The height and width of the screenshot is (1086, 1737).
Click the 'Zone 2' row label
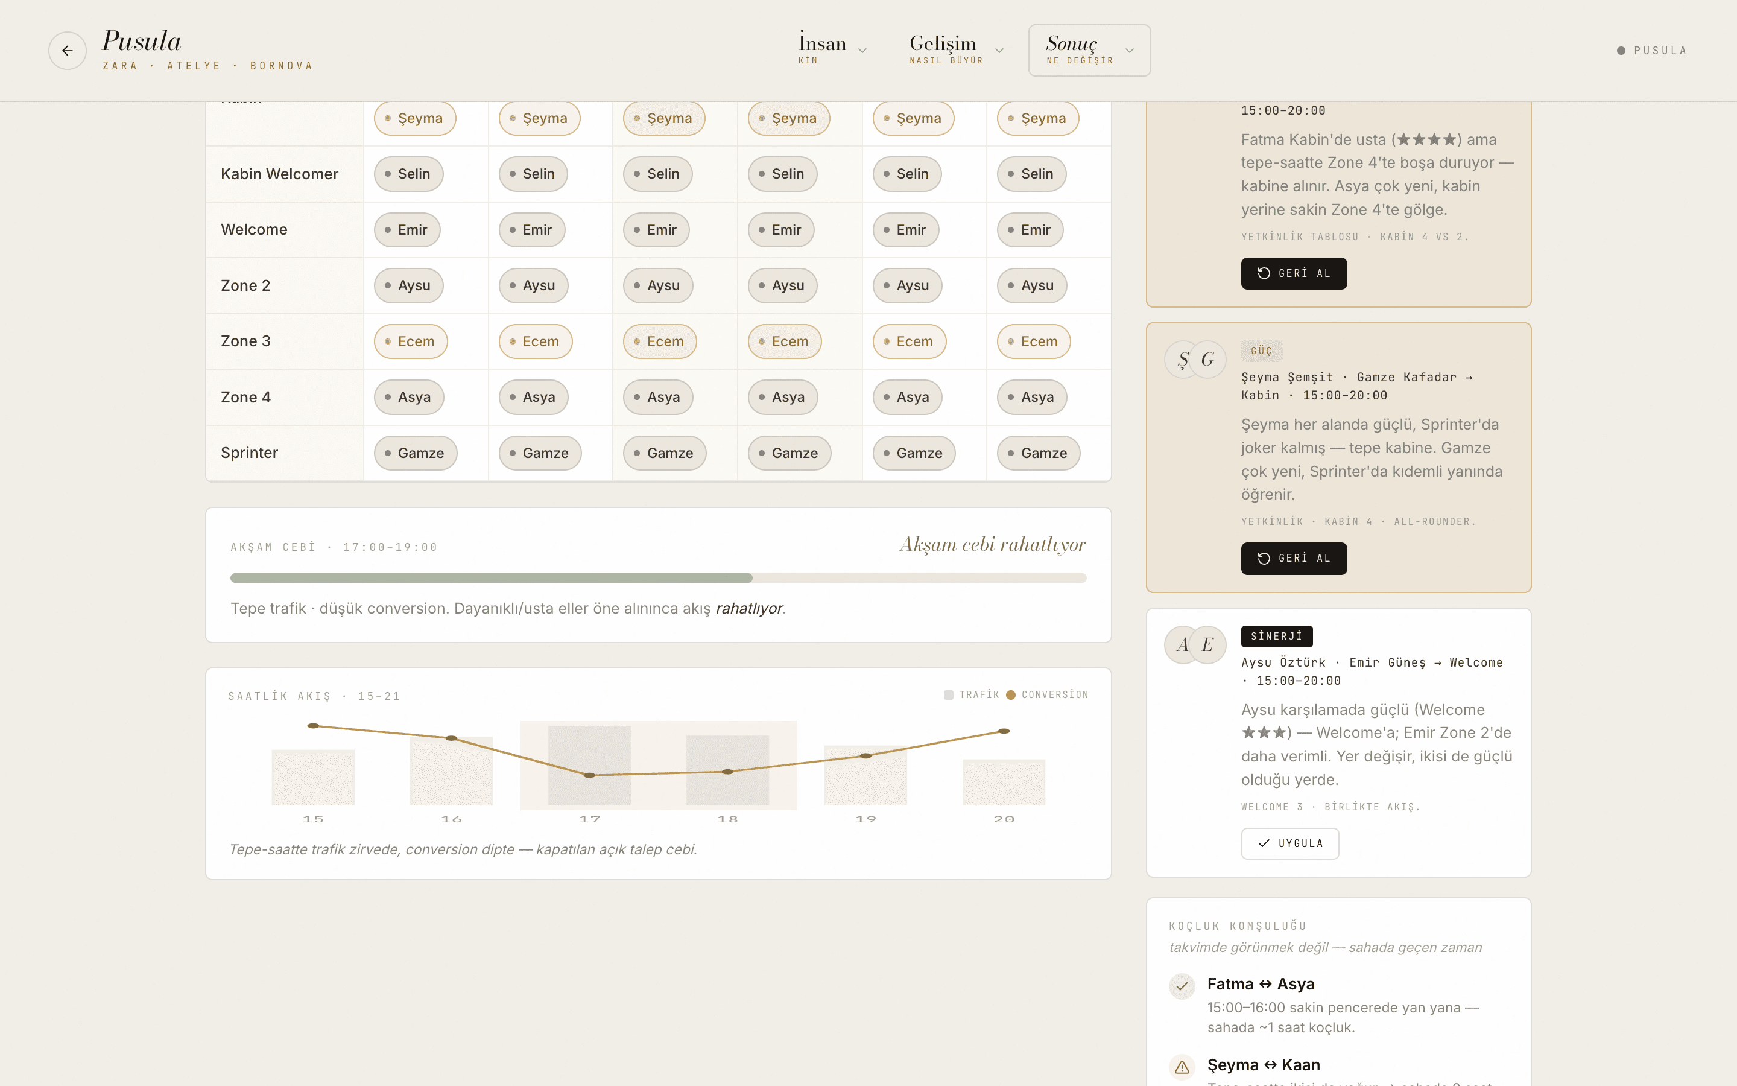(245, 285)
